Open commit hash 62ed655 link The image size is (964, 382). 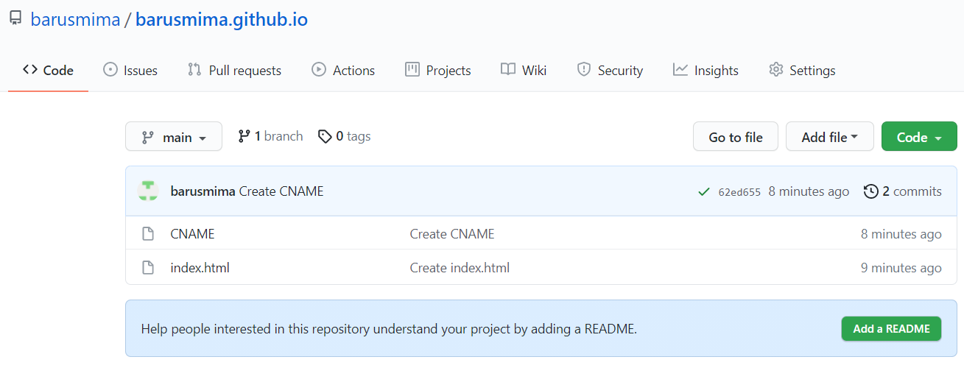[739, 192]
